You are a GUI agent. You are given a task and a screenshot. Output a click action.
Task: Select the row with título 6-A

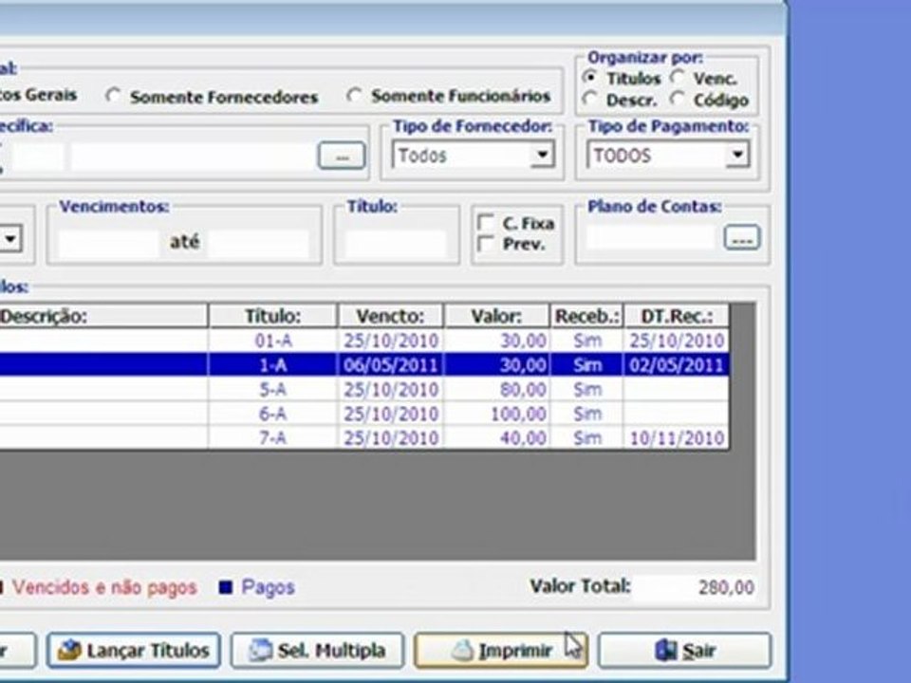[364, 414]
